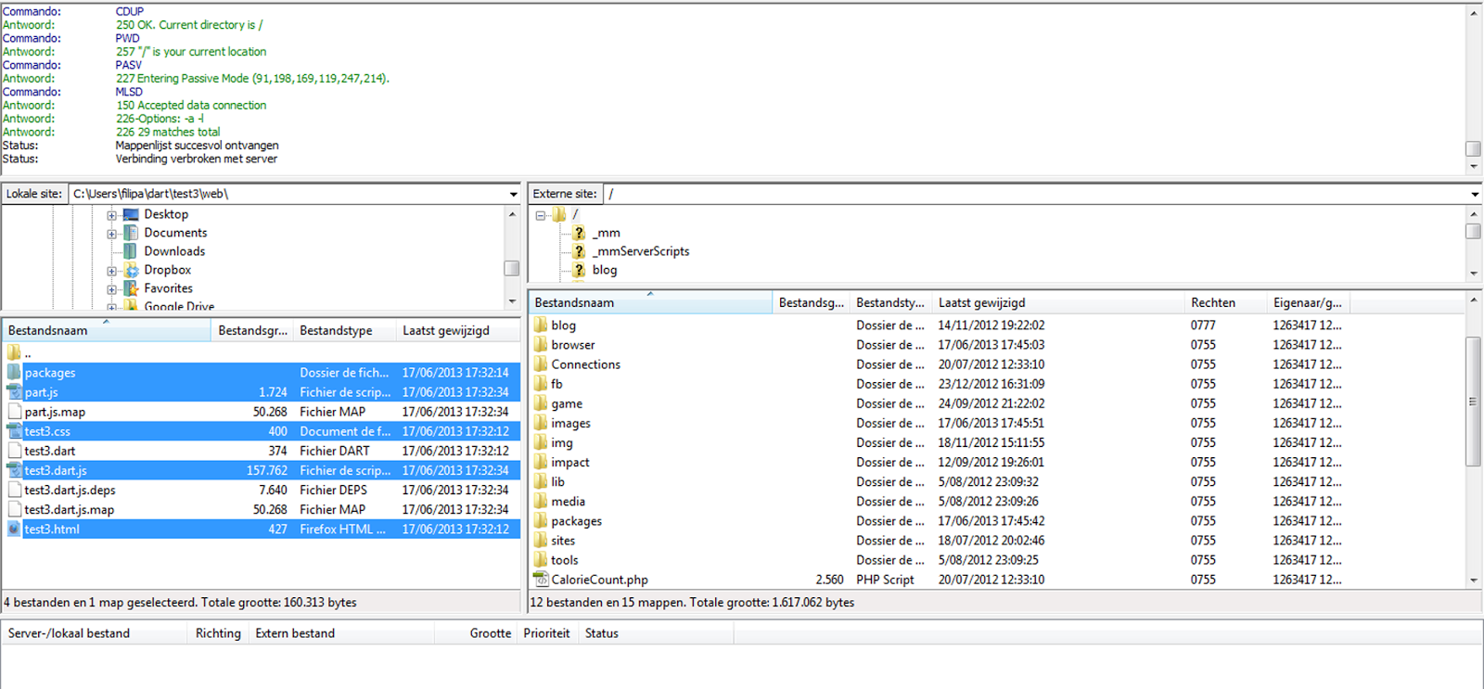Expand the Favorites node in local tree
The height and width of the screenshot is (689, 1484).
pyautogui.click(x=111, y=289)
